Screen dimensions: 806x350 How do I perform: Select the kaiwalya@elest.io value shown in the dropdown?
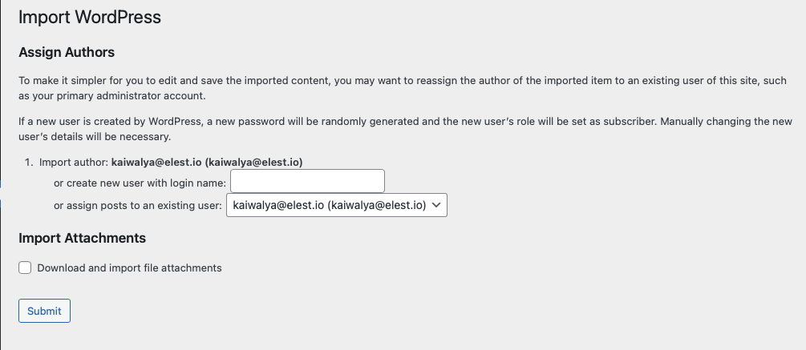[328, 205]
